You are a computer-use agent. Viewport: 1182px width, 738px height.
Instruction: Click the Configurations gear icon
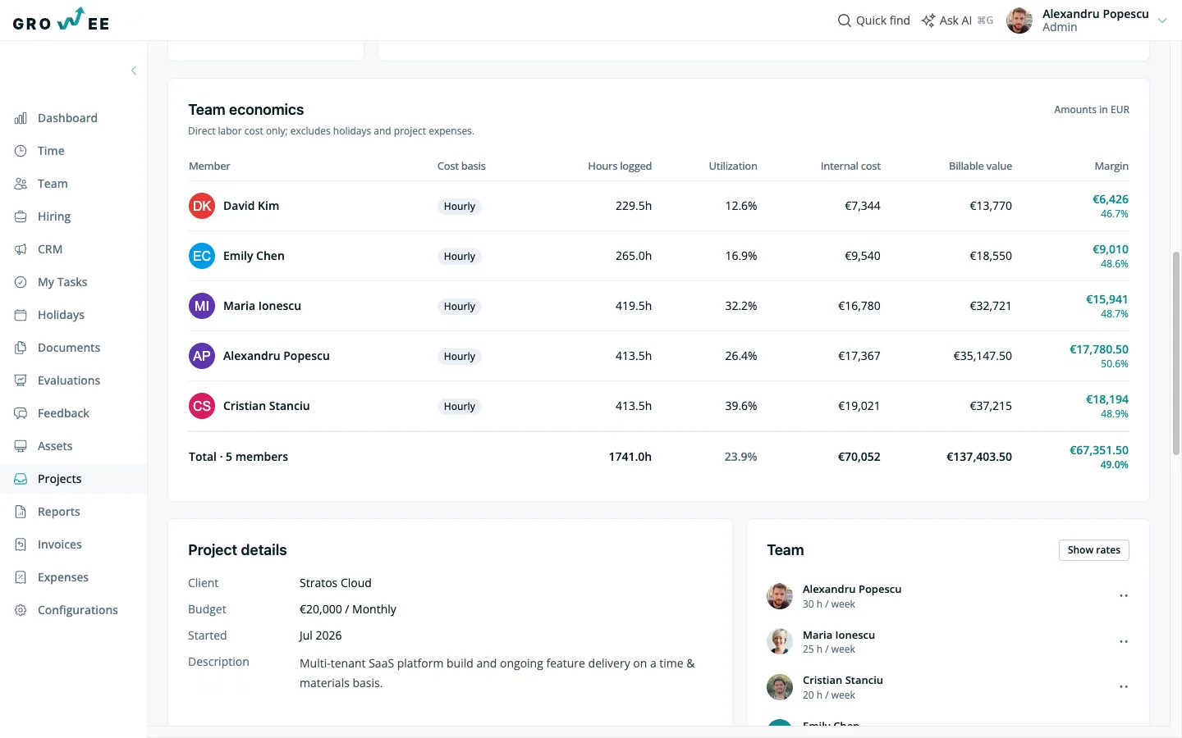coord(21,610)
